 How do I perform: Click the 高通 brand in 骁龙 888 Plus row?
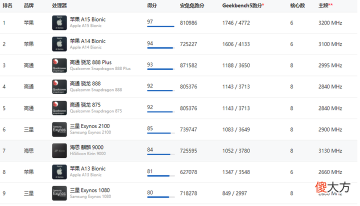click(x=28, y=65)
